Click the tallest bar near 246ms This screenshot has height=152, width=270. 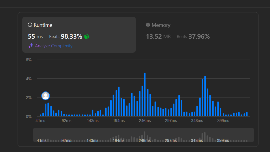click(x=145, y=95)
